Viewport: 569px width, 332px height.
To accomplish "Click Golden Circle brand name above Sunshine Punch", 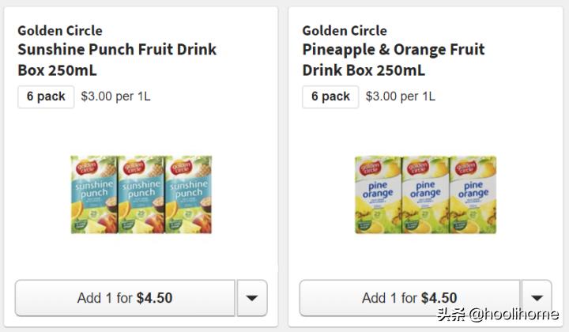I will pyautogui.click(x=60, y=31).
